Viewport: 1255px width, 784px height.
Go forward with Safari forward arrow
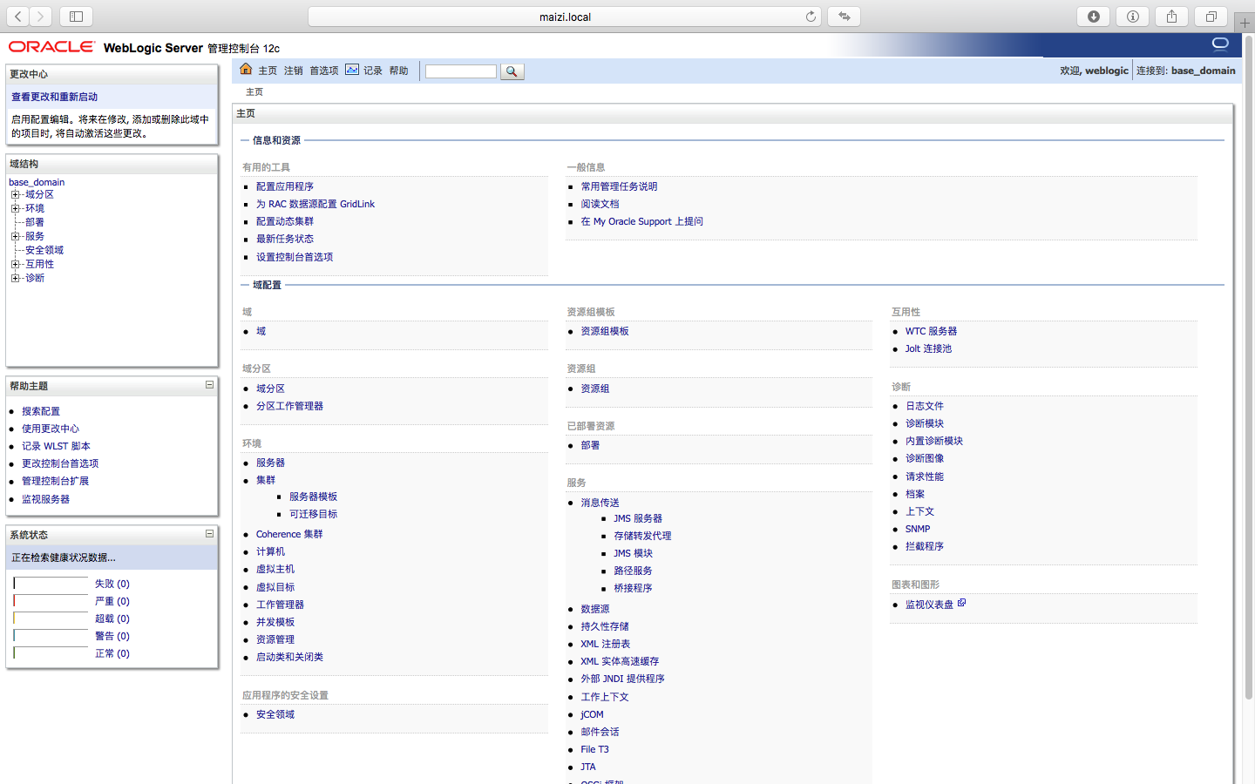point(41,17)
